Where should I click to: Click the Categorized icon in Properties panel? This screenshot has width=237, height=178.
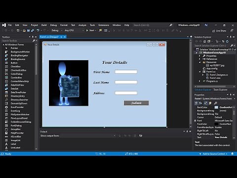[196, 103]
